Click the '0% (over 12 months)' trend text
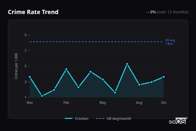Image resolution: width=196 pixels, height=131 pixels. point(169,12)
